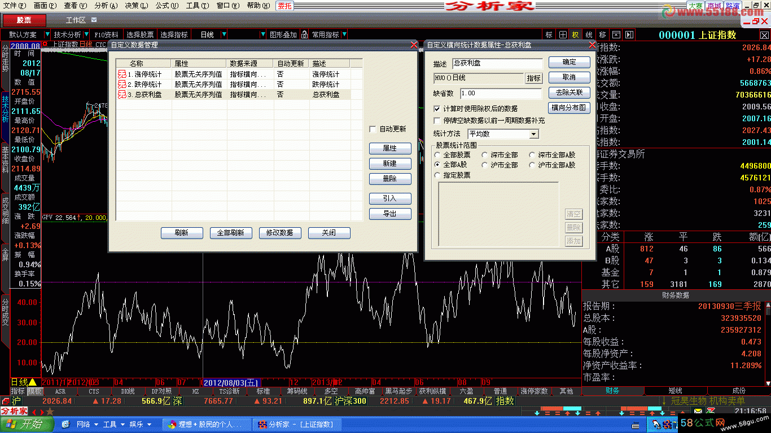The image size is (771, 433).
Task: Expand the 日线 period dropdown arrow
Action: 224,34
